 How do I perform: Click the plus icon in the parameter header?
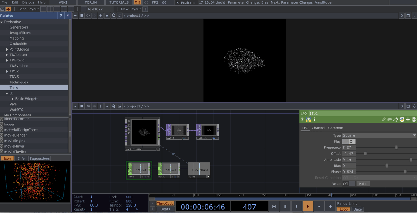(408, 120)
